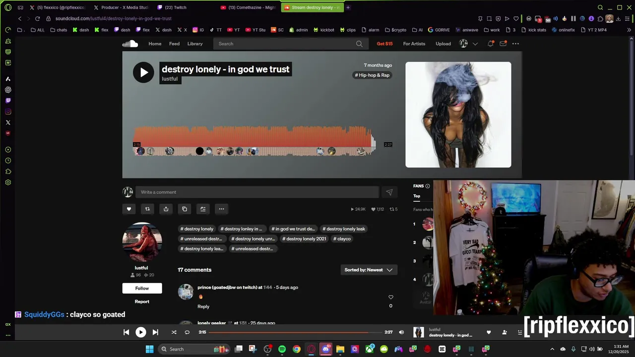
Task: Seek in the track waveform
Action: coord(254,140)
